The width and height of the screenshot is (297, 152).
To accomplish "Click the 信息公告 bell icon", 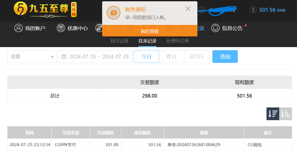I will coord(215,28).
